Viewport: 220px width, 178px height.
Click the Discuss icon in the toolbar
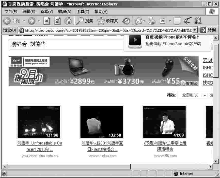point(177,21)
